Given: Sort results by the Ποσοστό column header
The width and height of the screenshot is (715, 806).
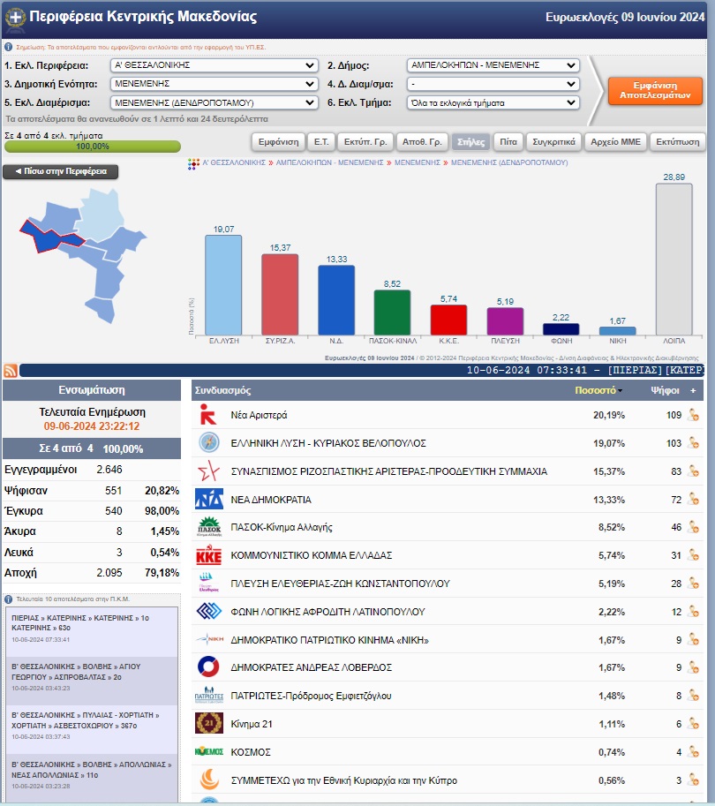Looking at the screenshot, I should 598,391.
